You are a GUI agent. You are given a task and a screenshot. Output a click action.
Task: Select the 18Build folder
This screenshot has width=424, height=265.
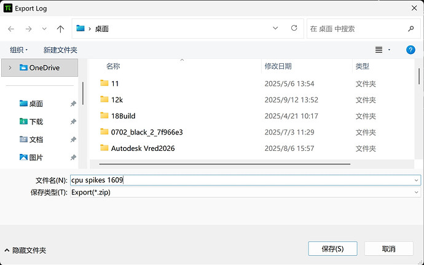pyautogui.click(x=123, y=115)
